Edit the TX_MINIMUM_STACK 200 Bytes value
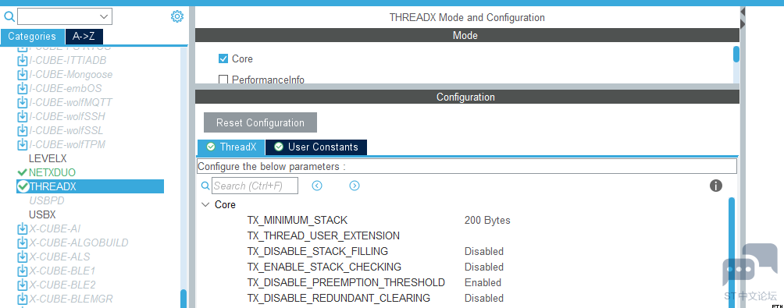Image resolution: width=784 pixels, height=308 pixels. click(487, 220)
